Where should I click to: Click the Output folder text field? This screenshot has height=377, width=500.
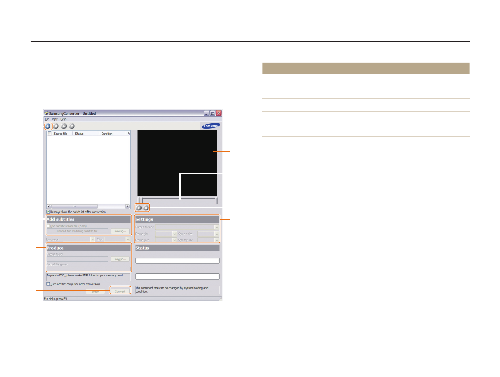click(x=78, y=259)
